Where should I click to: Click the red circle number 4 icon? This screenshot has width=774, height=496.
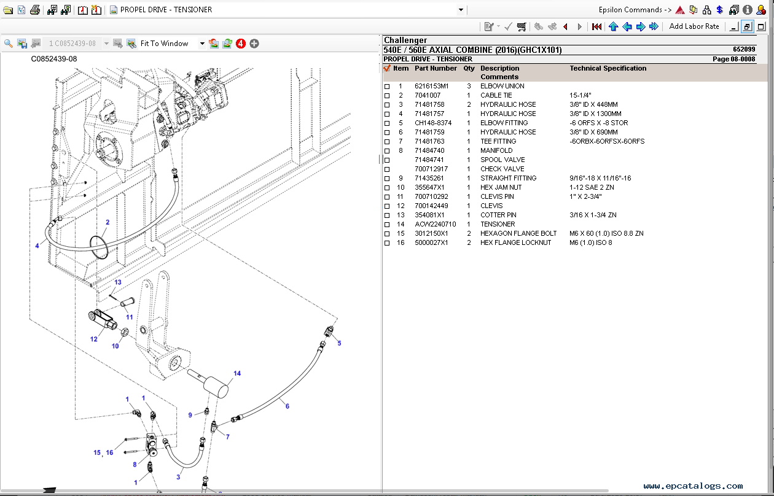point(241,43)
